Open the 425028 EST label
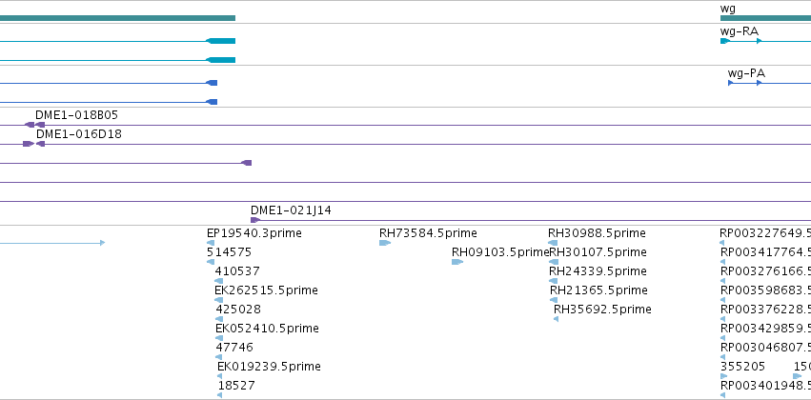Image resolution: width=811 pixels, height=400 pixels. [238, 310]
